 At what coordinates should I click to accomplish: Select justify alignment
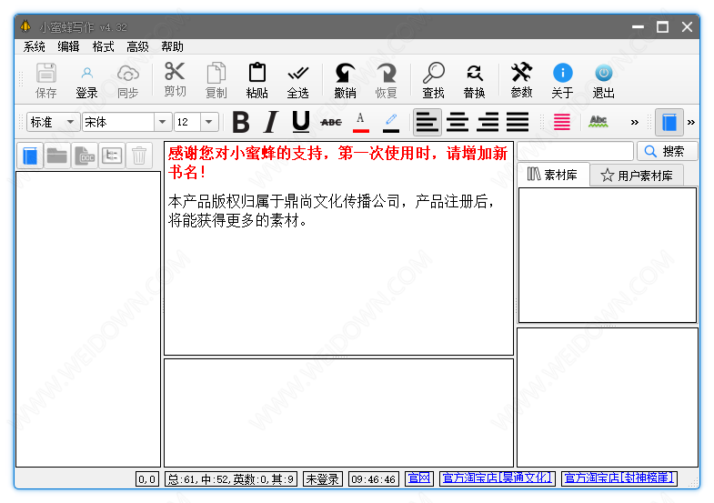pyautogui.click(x=518, y=122)
